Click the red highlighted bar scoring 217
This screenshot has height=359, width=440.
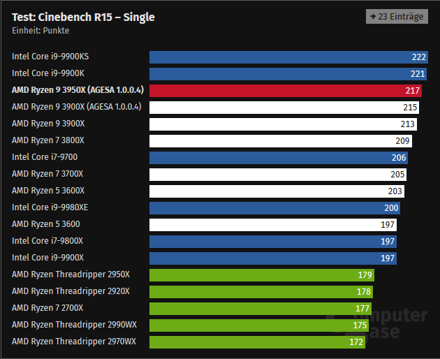(286, 91)
